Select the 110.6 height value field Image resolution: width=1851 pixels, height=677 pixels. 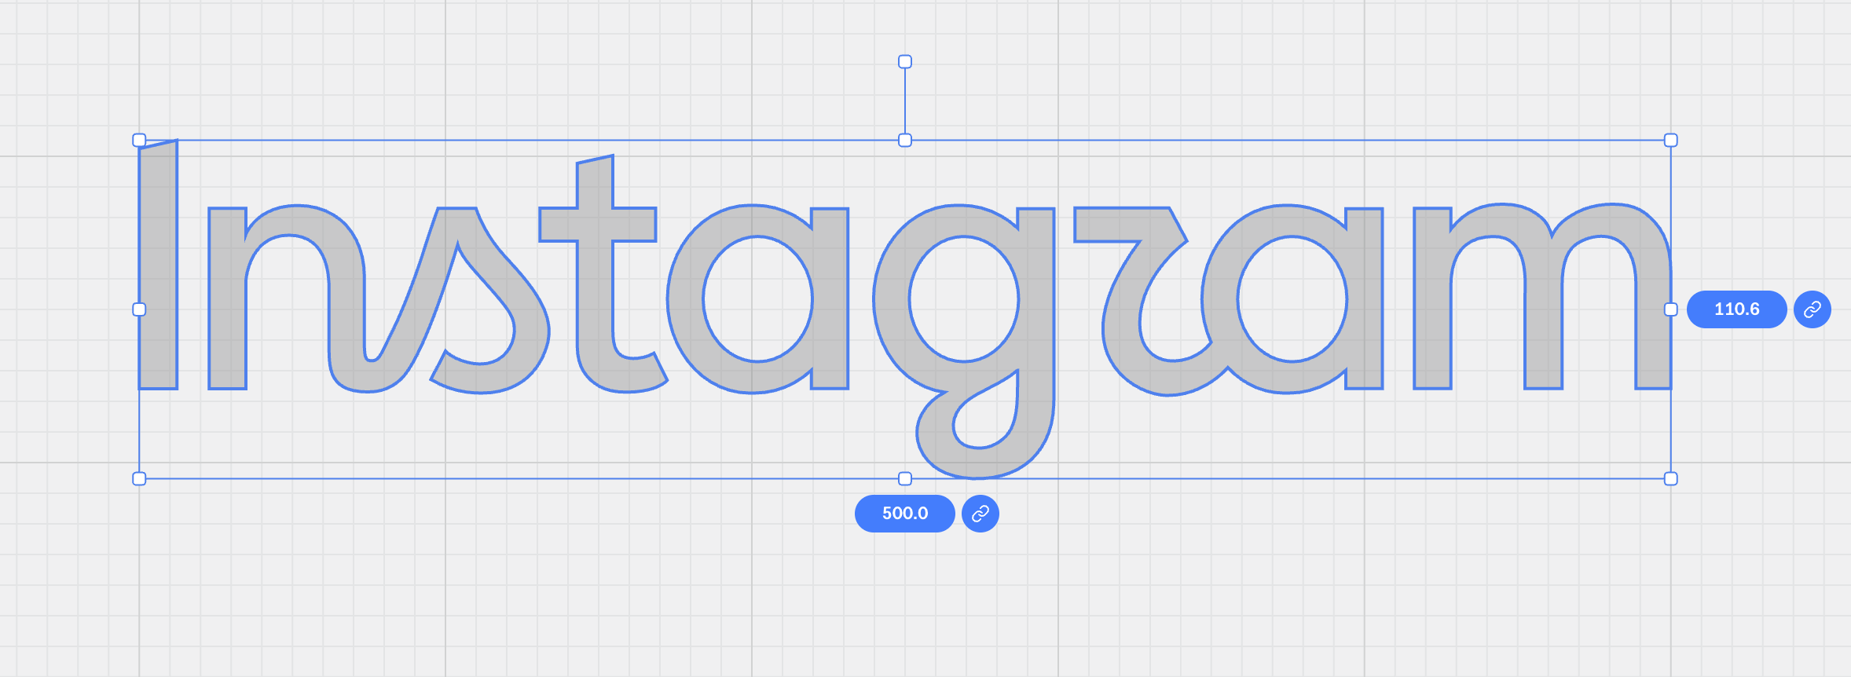[1737, 309]
